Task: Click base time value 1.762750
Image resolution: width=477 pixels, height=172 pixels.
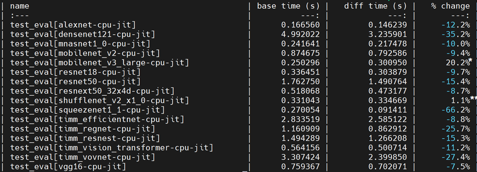Action: click(300, 82)
